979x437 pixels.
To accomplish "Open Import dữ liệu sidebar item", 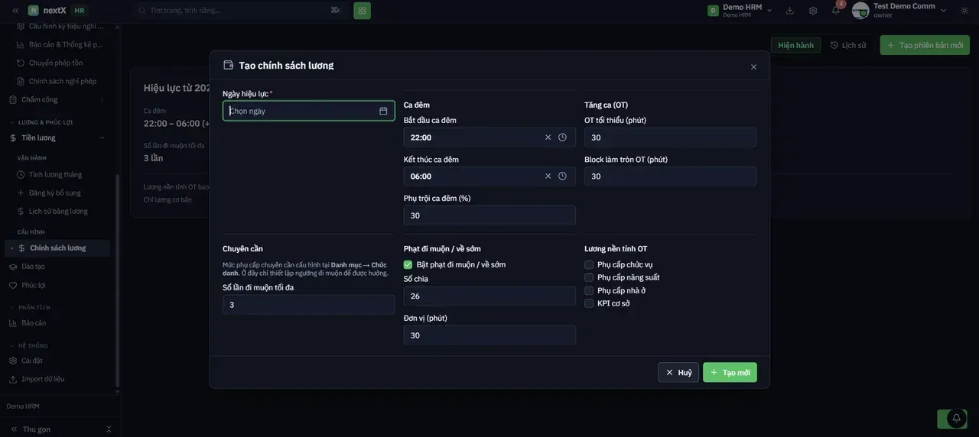I will pos(57,379).
